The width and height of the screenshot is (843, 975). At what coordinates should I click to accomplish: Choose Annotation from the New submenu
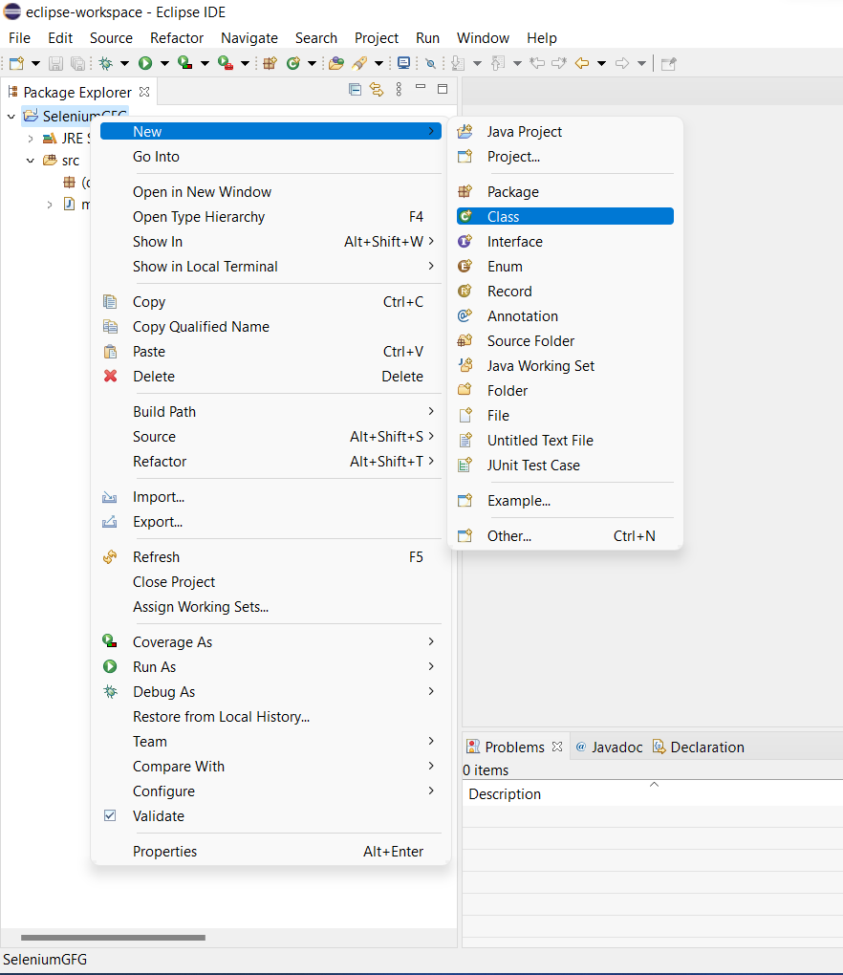point(565,315)
